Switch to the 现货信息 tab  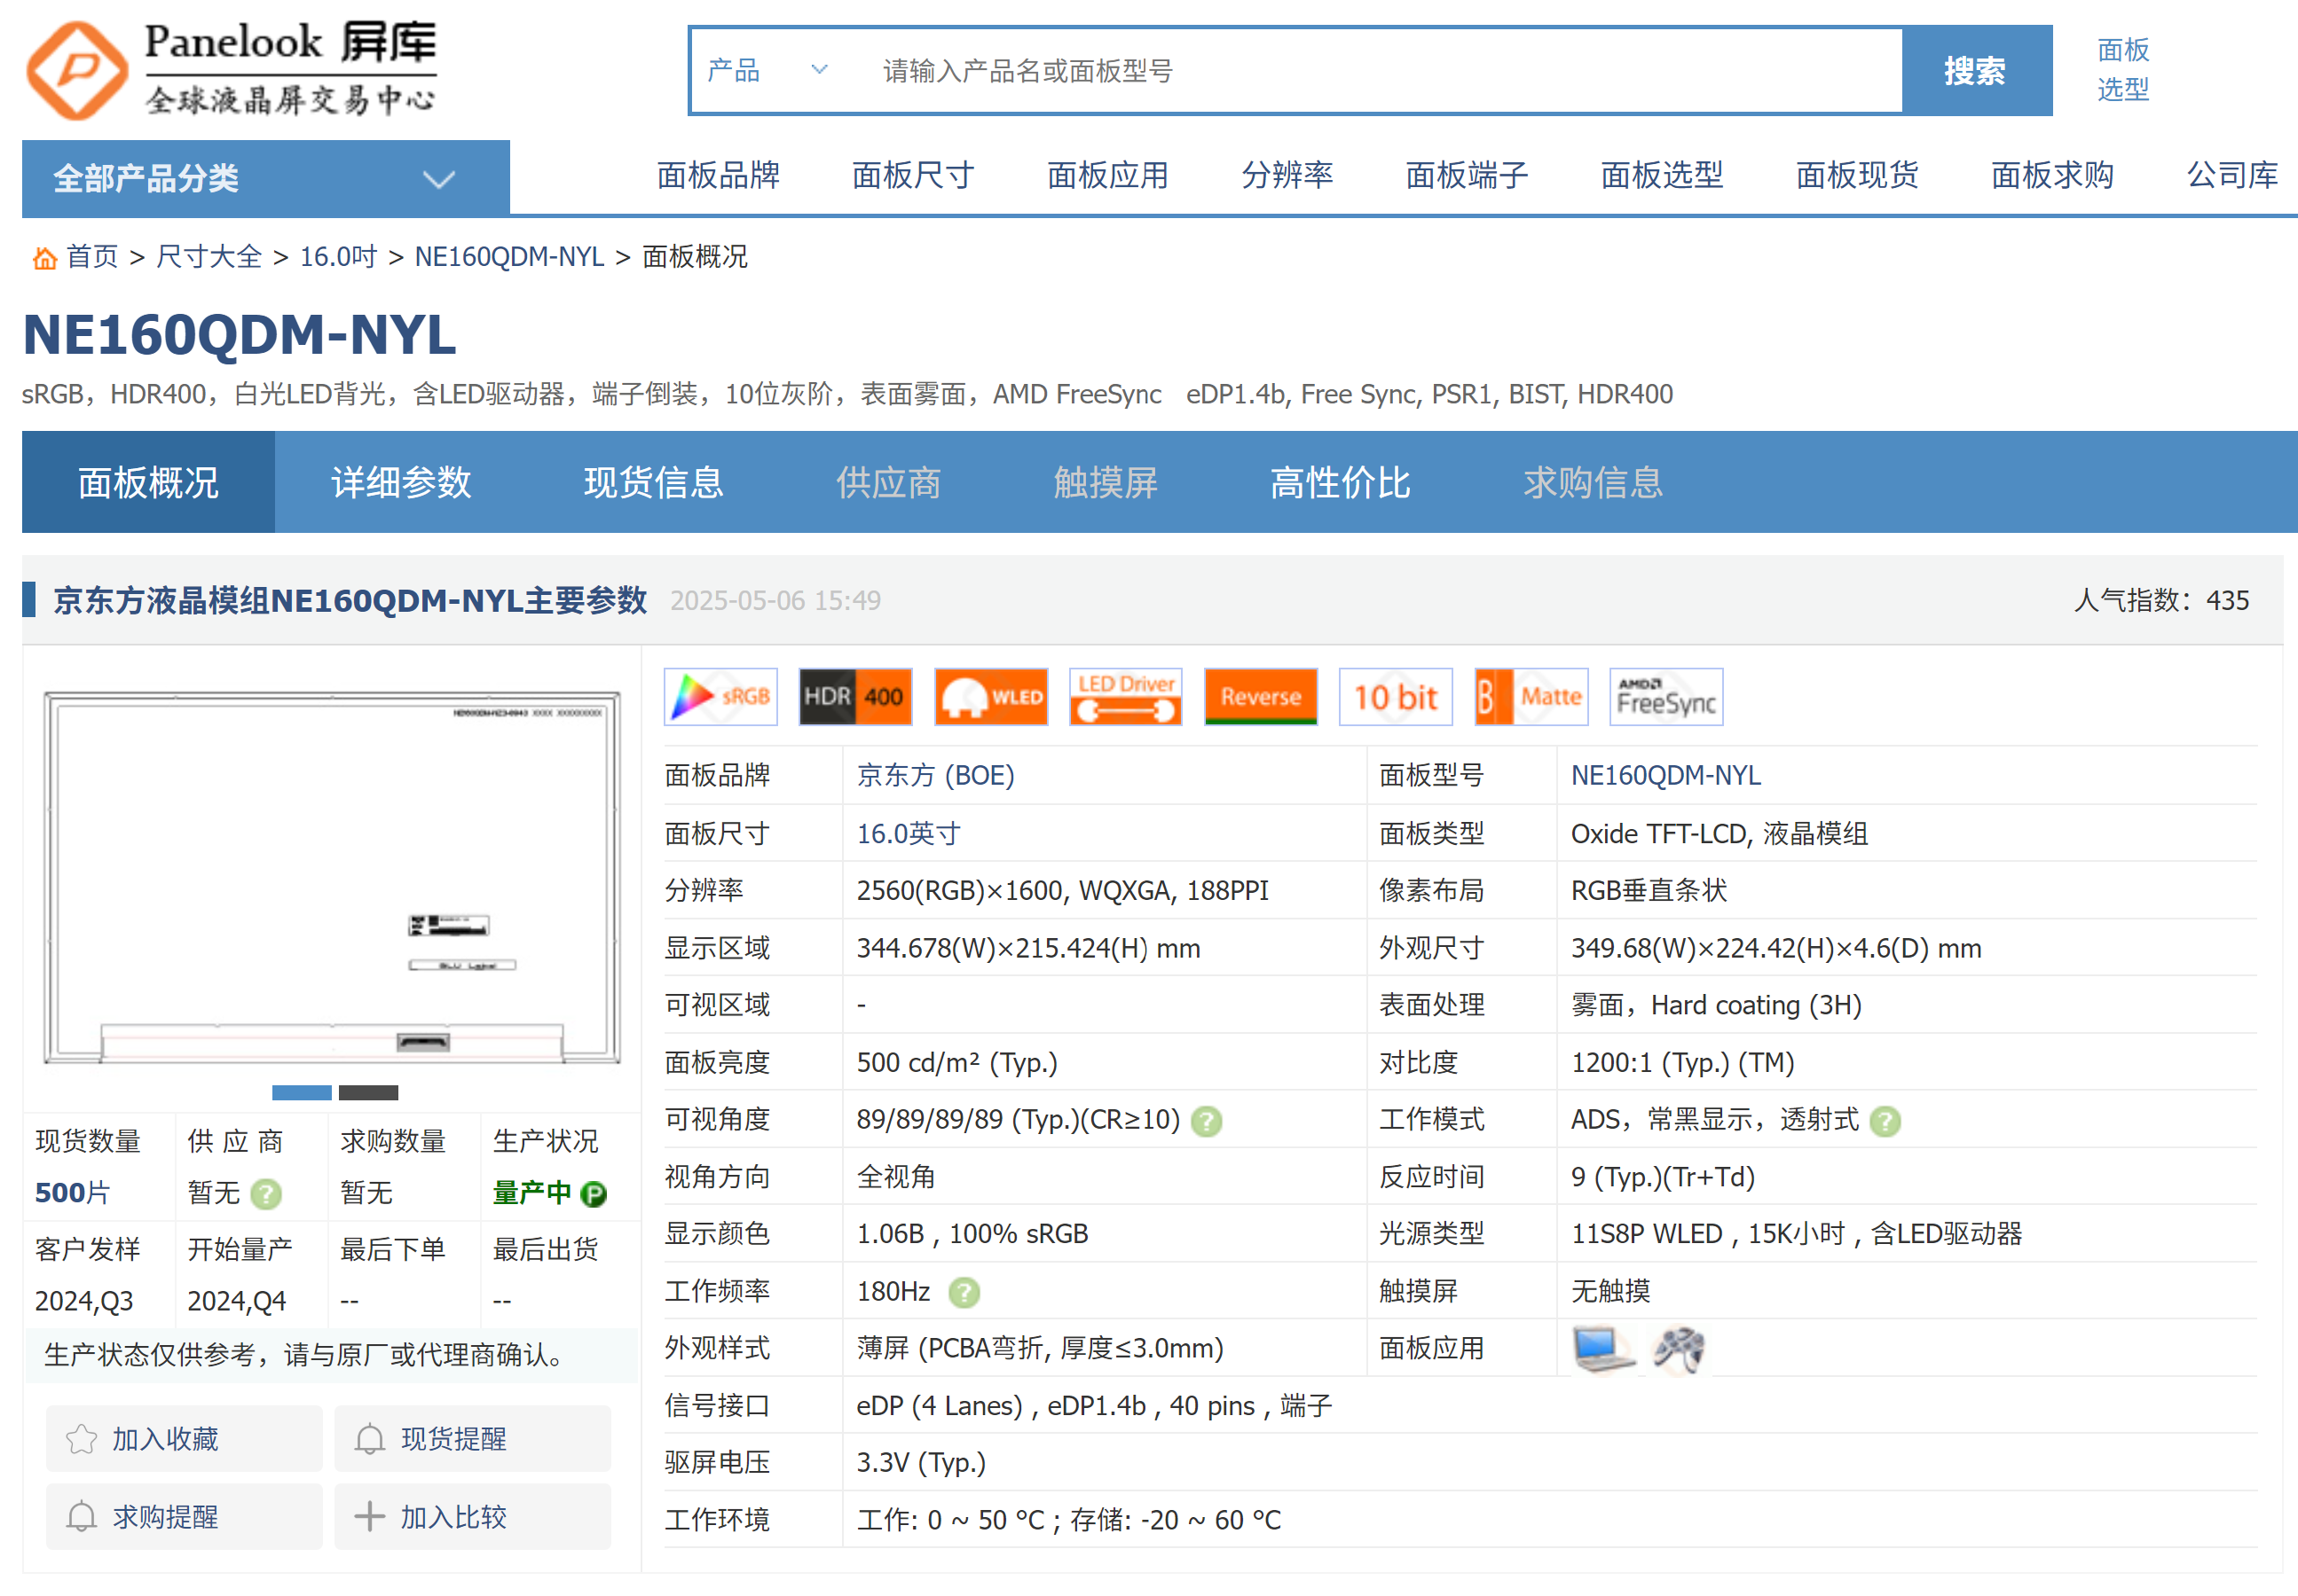[654, 482]
